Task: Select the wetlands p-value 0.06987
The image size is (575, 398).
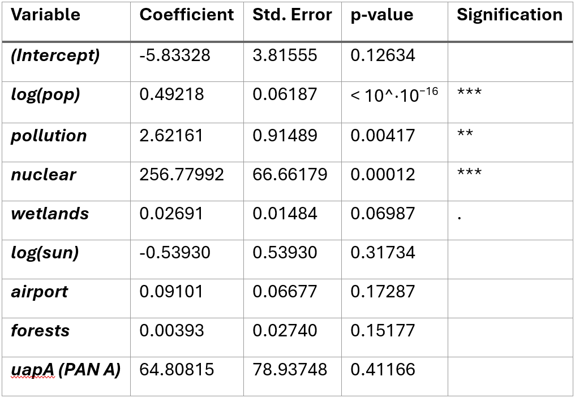Action: coord(383,214)
